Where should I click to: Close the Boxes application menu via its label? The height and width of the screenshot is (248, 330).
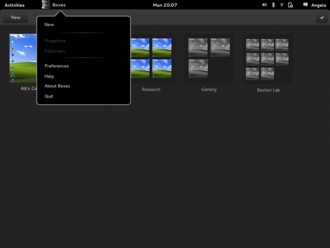point(59,5)
